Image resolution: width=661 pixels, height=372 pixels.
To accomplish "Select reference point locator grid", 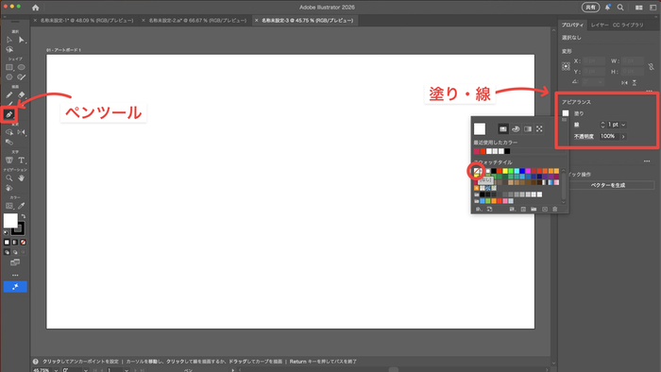I will pyautogui.click(x=567, y=67).
